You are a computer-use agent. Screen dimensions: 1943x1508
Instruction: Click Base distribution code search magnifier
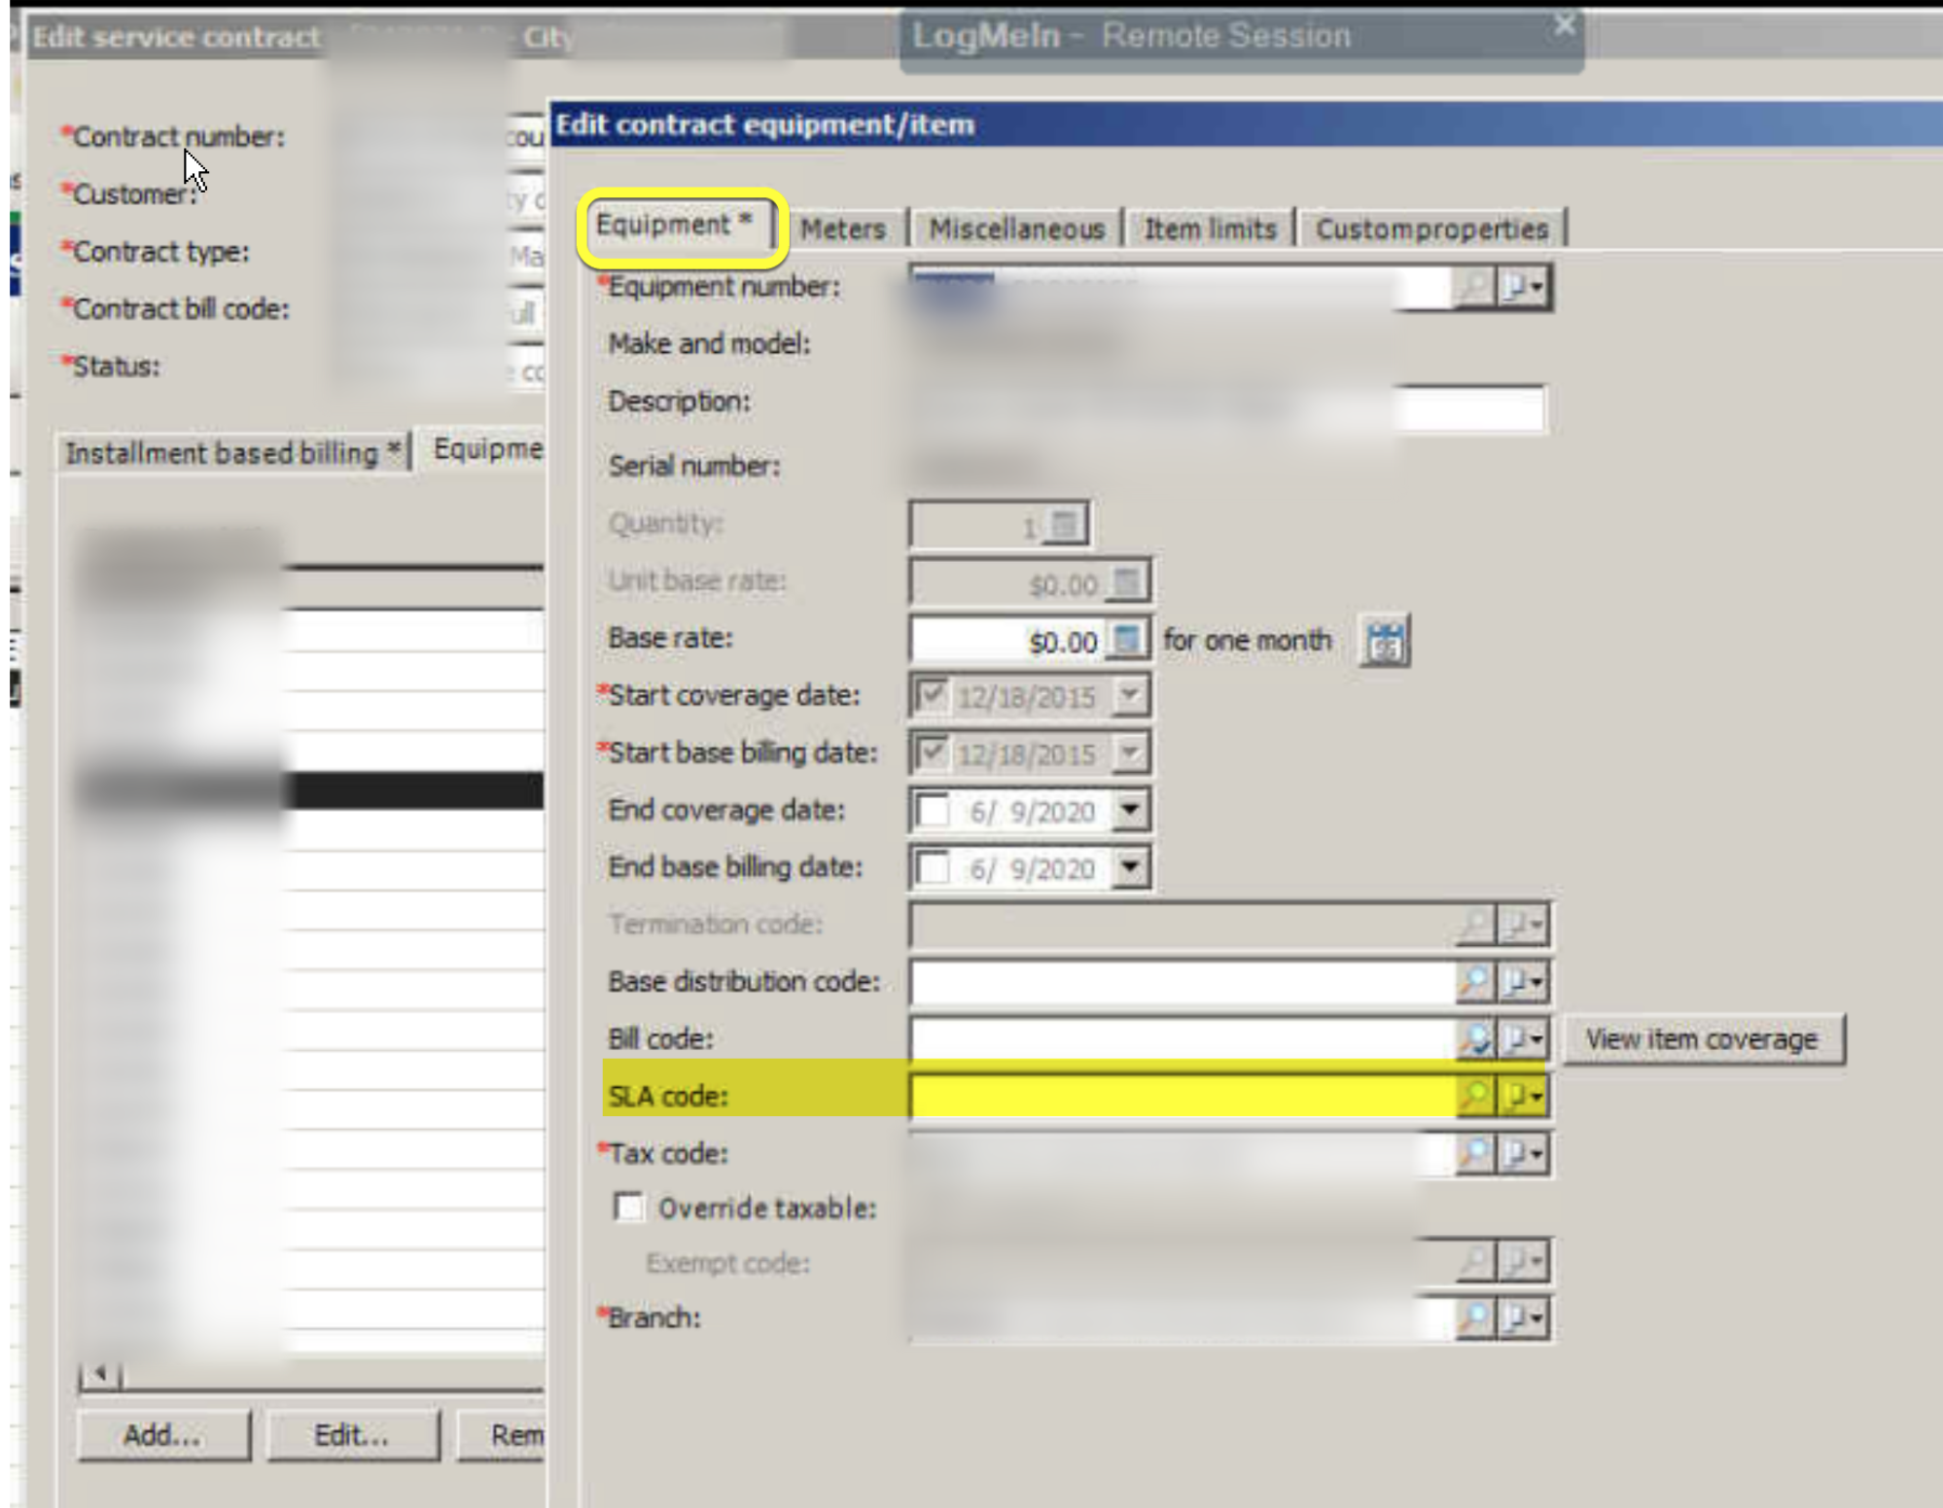pos(1474,982)
